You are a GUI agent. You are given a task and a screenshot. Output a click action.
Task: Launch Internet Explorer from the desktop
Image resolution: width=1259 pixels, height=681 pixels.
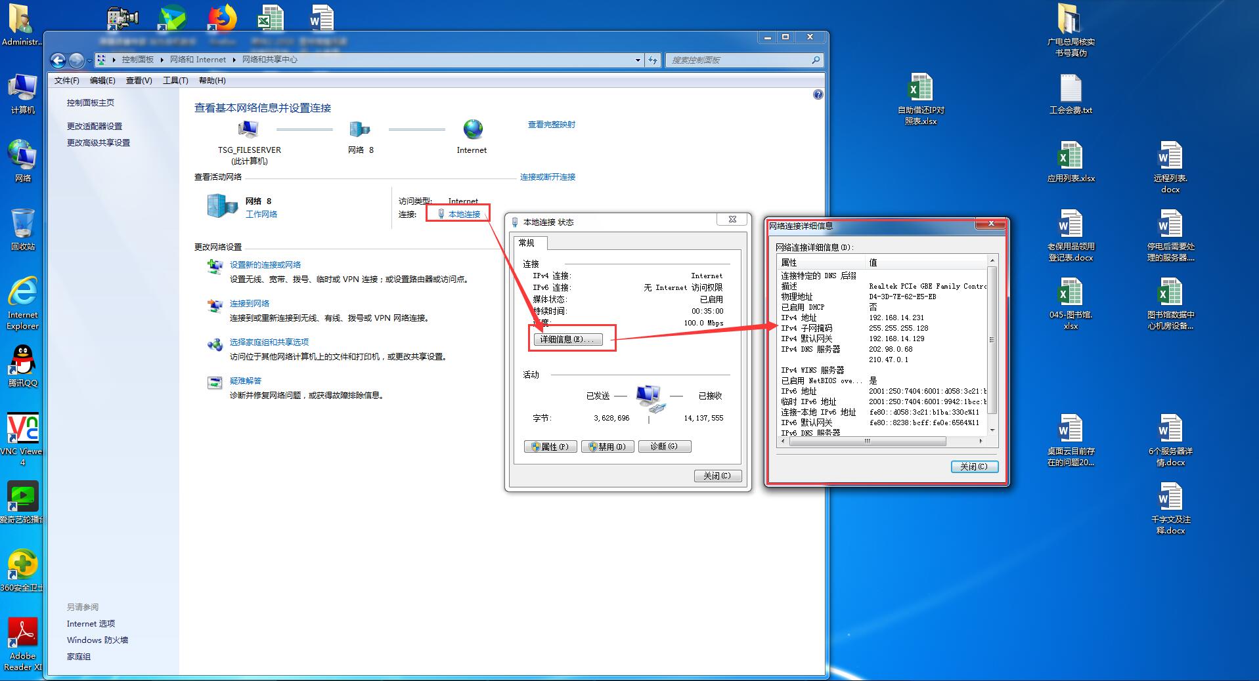(23, 303)
